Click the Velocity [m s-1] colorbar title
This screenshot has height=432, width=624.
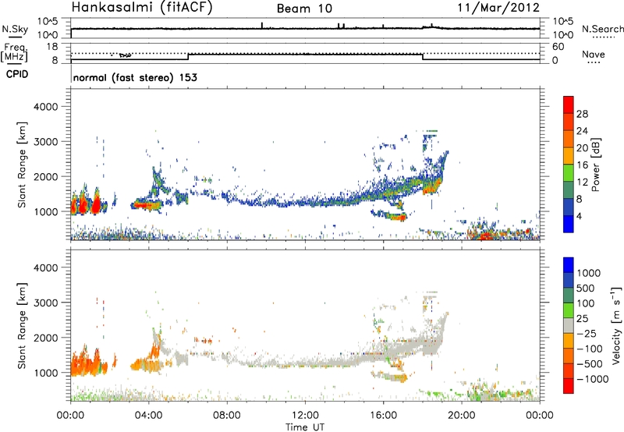(616, 325)
